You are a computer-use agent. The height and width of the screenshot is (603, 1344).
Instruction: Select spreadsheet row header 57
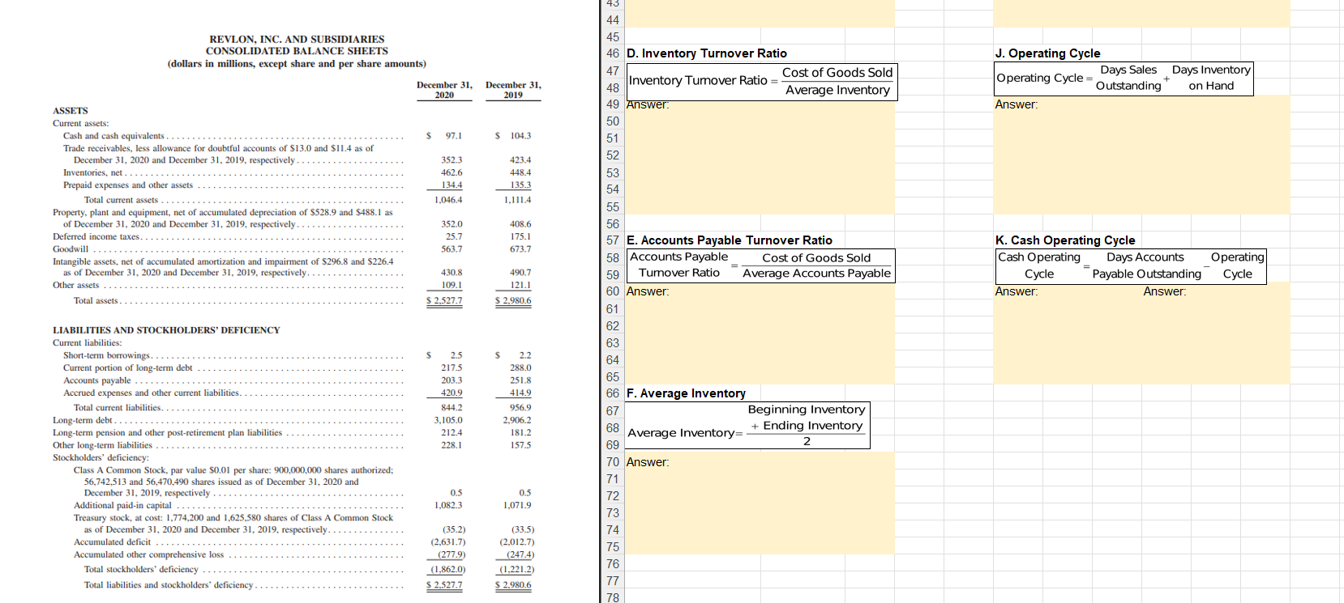[612, 240]
